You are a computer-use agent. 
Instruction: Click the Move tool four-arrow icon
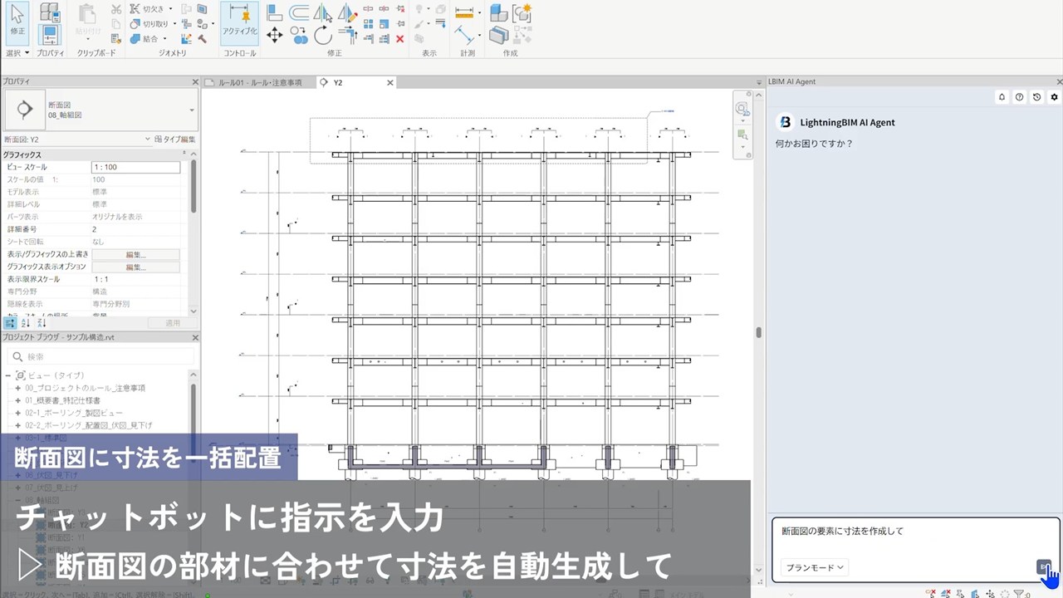click(274, 35)
